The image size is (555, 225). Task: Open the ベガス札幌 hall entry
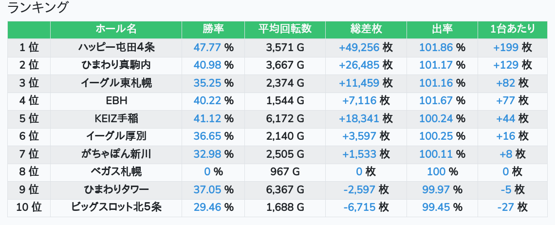[x=116, y=172]
